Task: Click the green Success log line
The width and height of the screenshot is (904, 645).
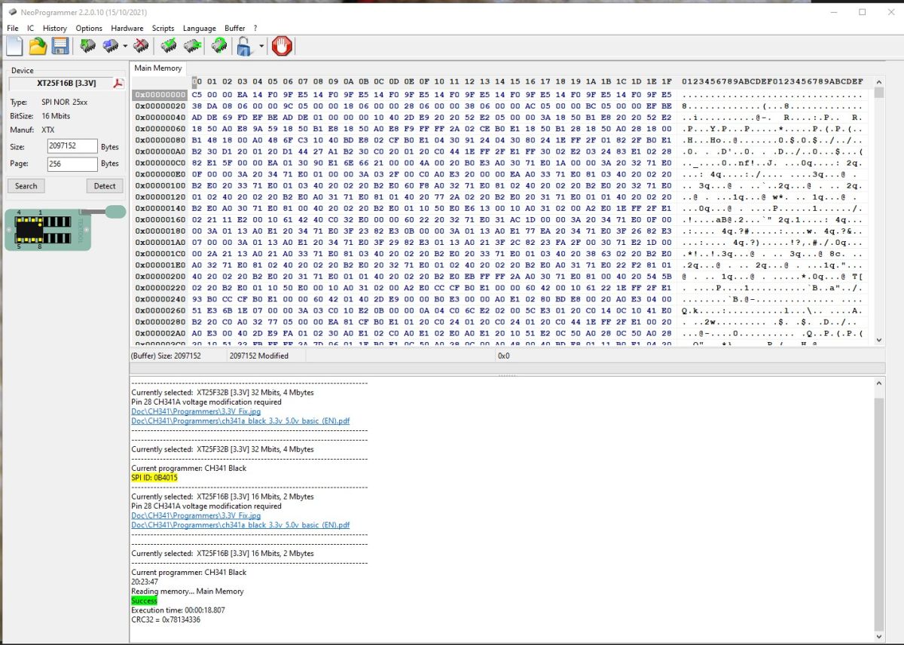Action: point(144,601)
